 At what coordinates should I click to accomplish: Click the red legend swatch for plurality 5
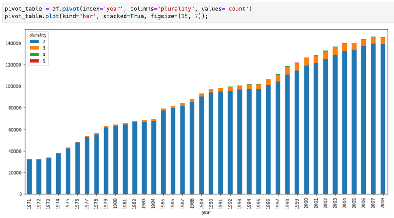[x=33, y=61]
